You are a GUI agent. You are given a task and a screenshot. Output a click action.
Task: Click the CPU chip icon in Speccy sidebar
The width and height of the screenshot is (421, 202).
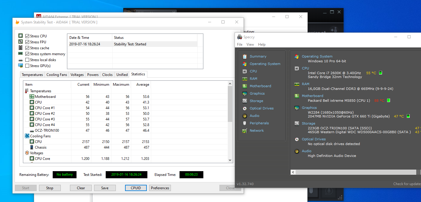245,71
